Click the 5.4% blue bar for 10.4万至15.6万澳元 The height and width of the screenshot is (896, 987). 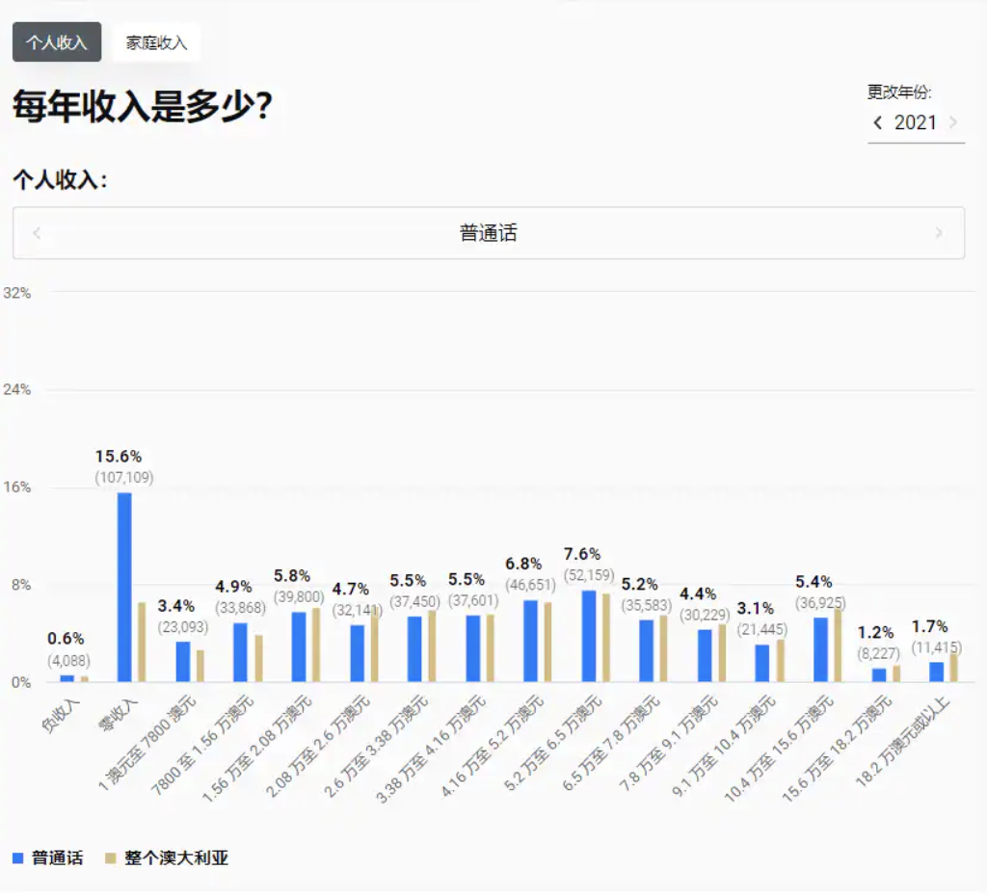[820, 649]
